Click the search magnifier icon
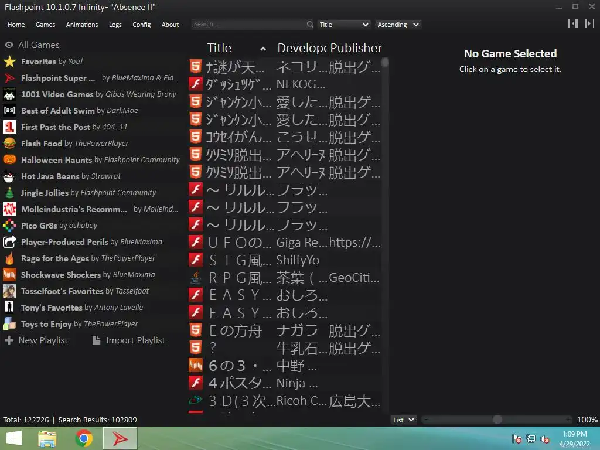Viewport: 600px width, 450px height. click(x=310, y=25)
